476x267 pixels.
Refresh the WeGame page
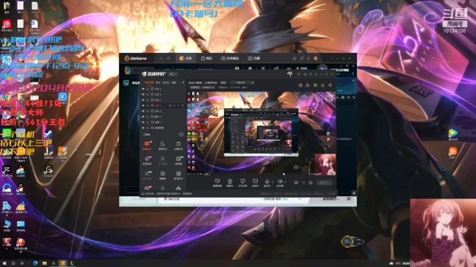coord(168,58)
